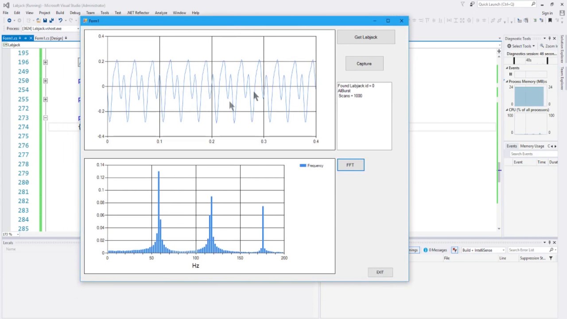
Task: Close the Diagnostic Tools panel
Action: [x=554, y=39]
